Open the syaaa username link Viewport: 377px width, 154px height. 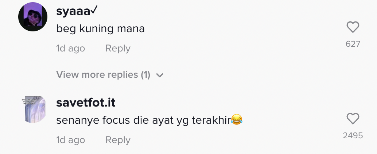click(x=73, y=12)
